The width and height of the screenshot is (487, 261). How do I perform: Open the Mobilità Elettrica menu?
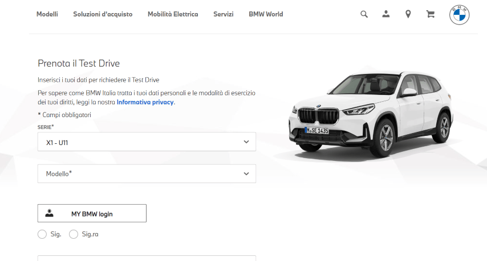click(x=173, y=14)
